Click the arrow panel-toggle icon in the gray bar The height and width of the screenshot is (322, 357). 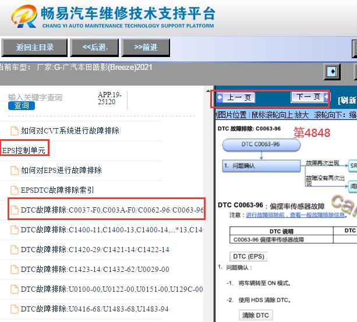tap(332, 72)
